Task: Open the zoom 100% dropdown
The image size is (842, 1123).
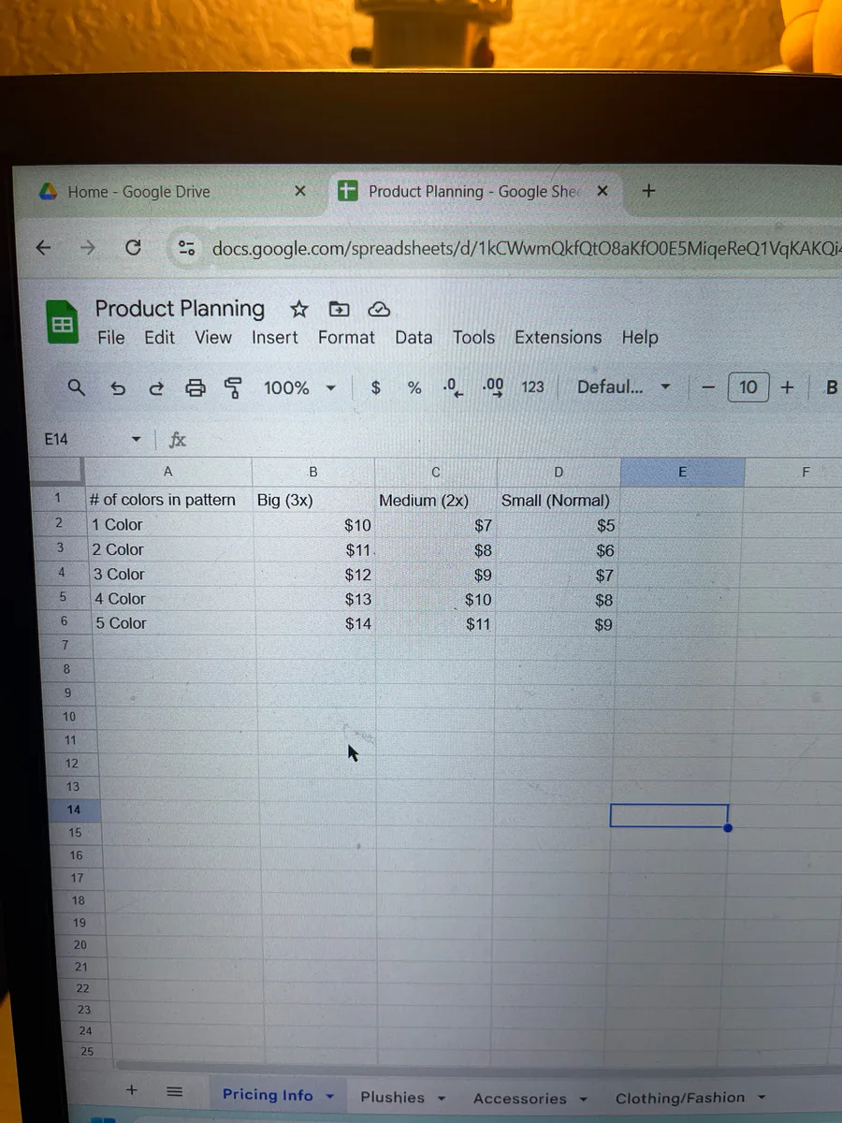Action: click(x=330, y=387)
